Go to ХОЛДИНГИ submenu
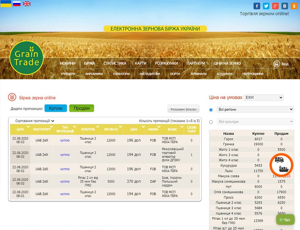Image resolution: width=300 pixels, height=230 pixels. pos(225,74)
